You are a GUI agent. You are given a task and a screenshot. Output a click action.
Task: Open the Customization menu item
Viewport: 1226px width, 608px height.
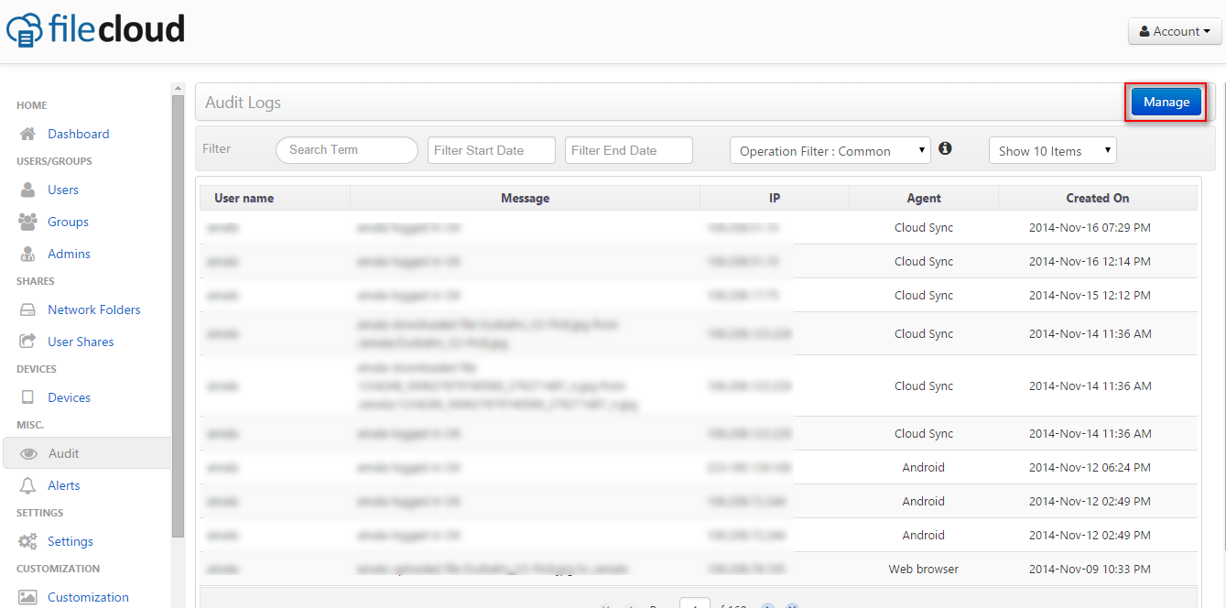pos(88,597)
